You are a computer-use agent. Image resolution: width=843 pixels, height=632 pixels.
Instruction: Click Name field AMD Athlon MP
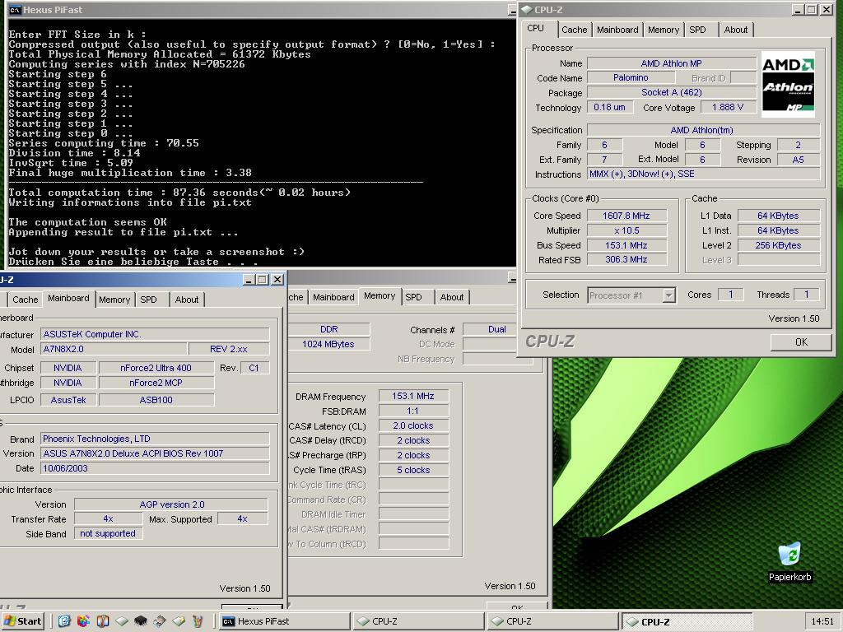[x=671, y=63]
